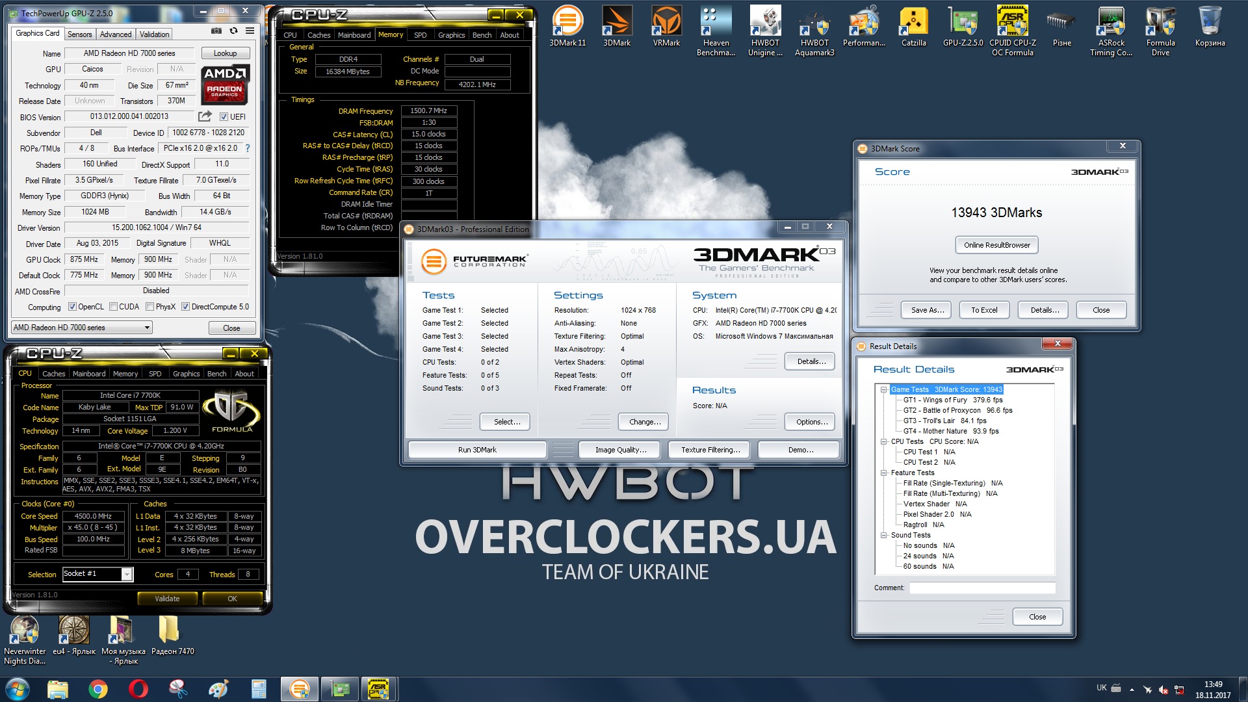Click the Image Quality... button
This screenshot has width=1248, height=702.
[x=620, y=450]
